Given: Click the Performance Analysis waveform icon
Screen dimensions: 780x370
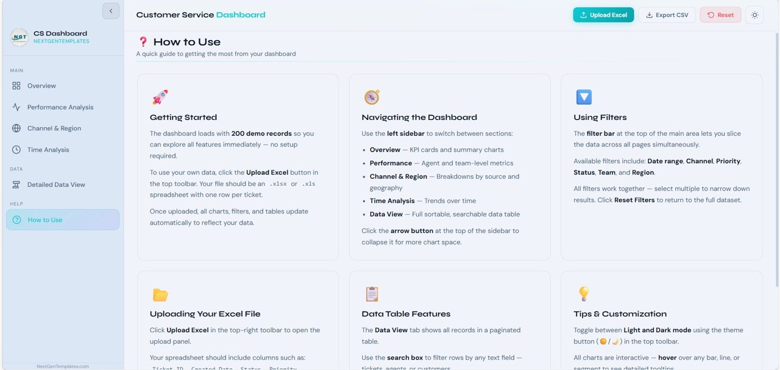Looking at the screenshot, I should (x=16, y=106).
